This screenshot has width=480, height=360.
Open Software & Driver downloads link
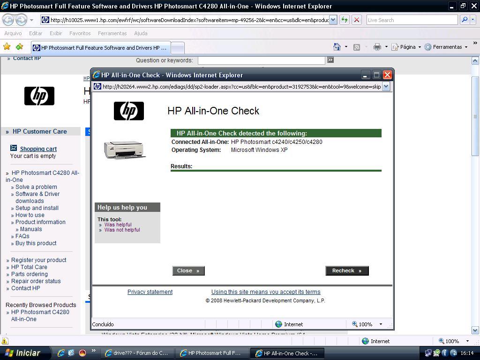coord(37,197)
